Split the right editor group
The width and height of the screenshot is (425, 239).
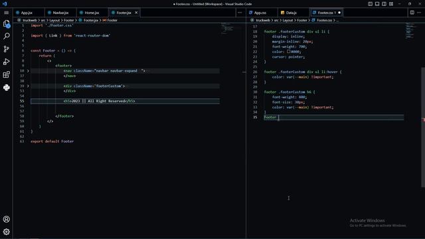[412, 13]
